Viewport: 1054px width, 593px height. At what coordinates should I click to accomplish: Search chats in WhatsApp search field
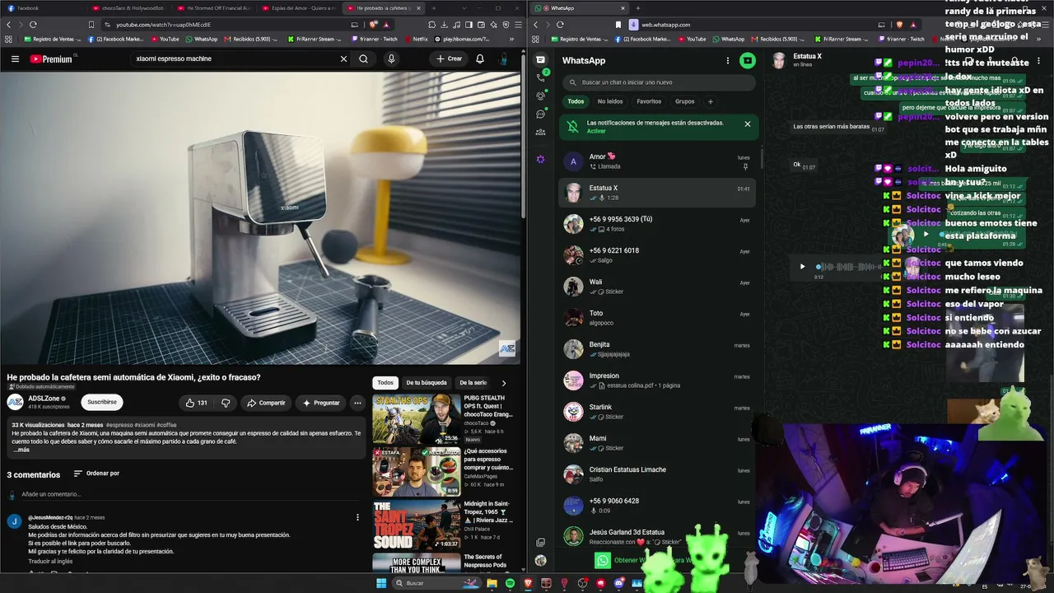click(x=659, y=82)
